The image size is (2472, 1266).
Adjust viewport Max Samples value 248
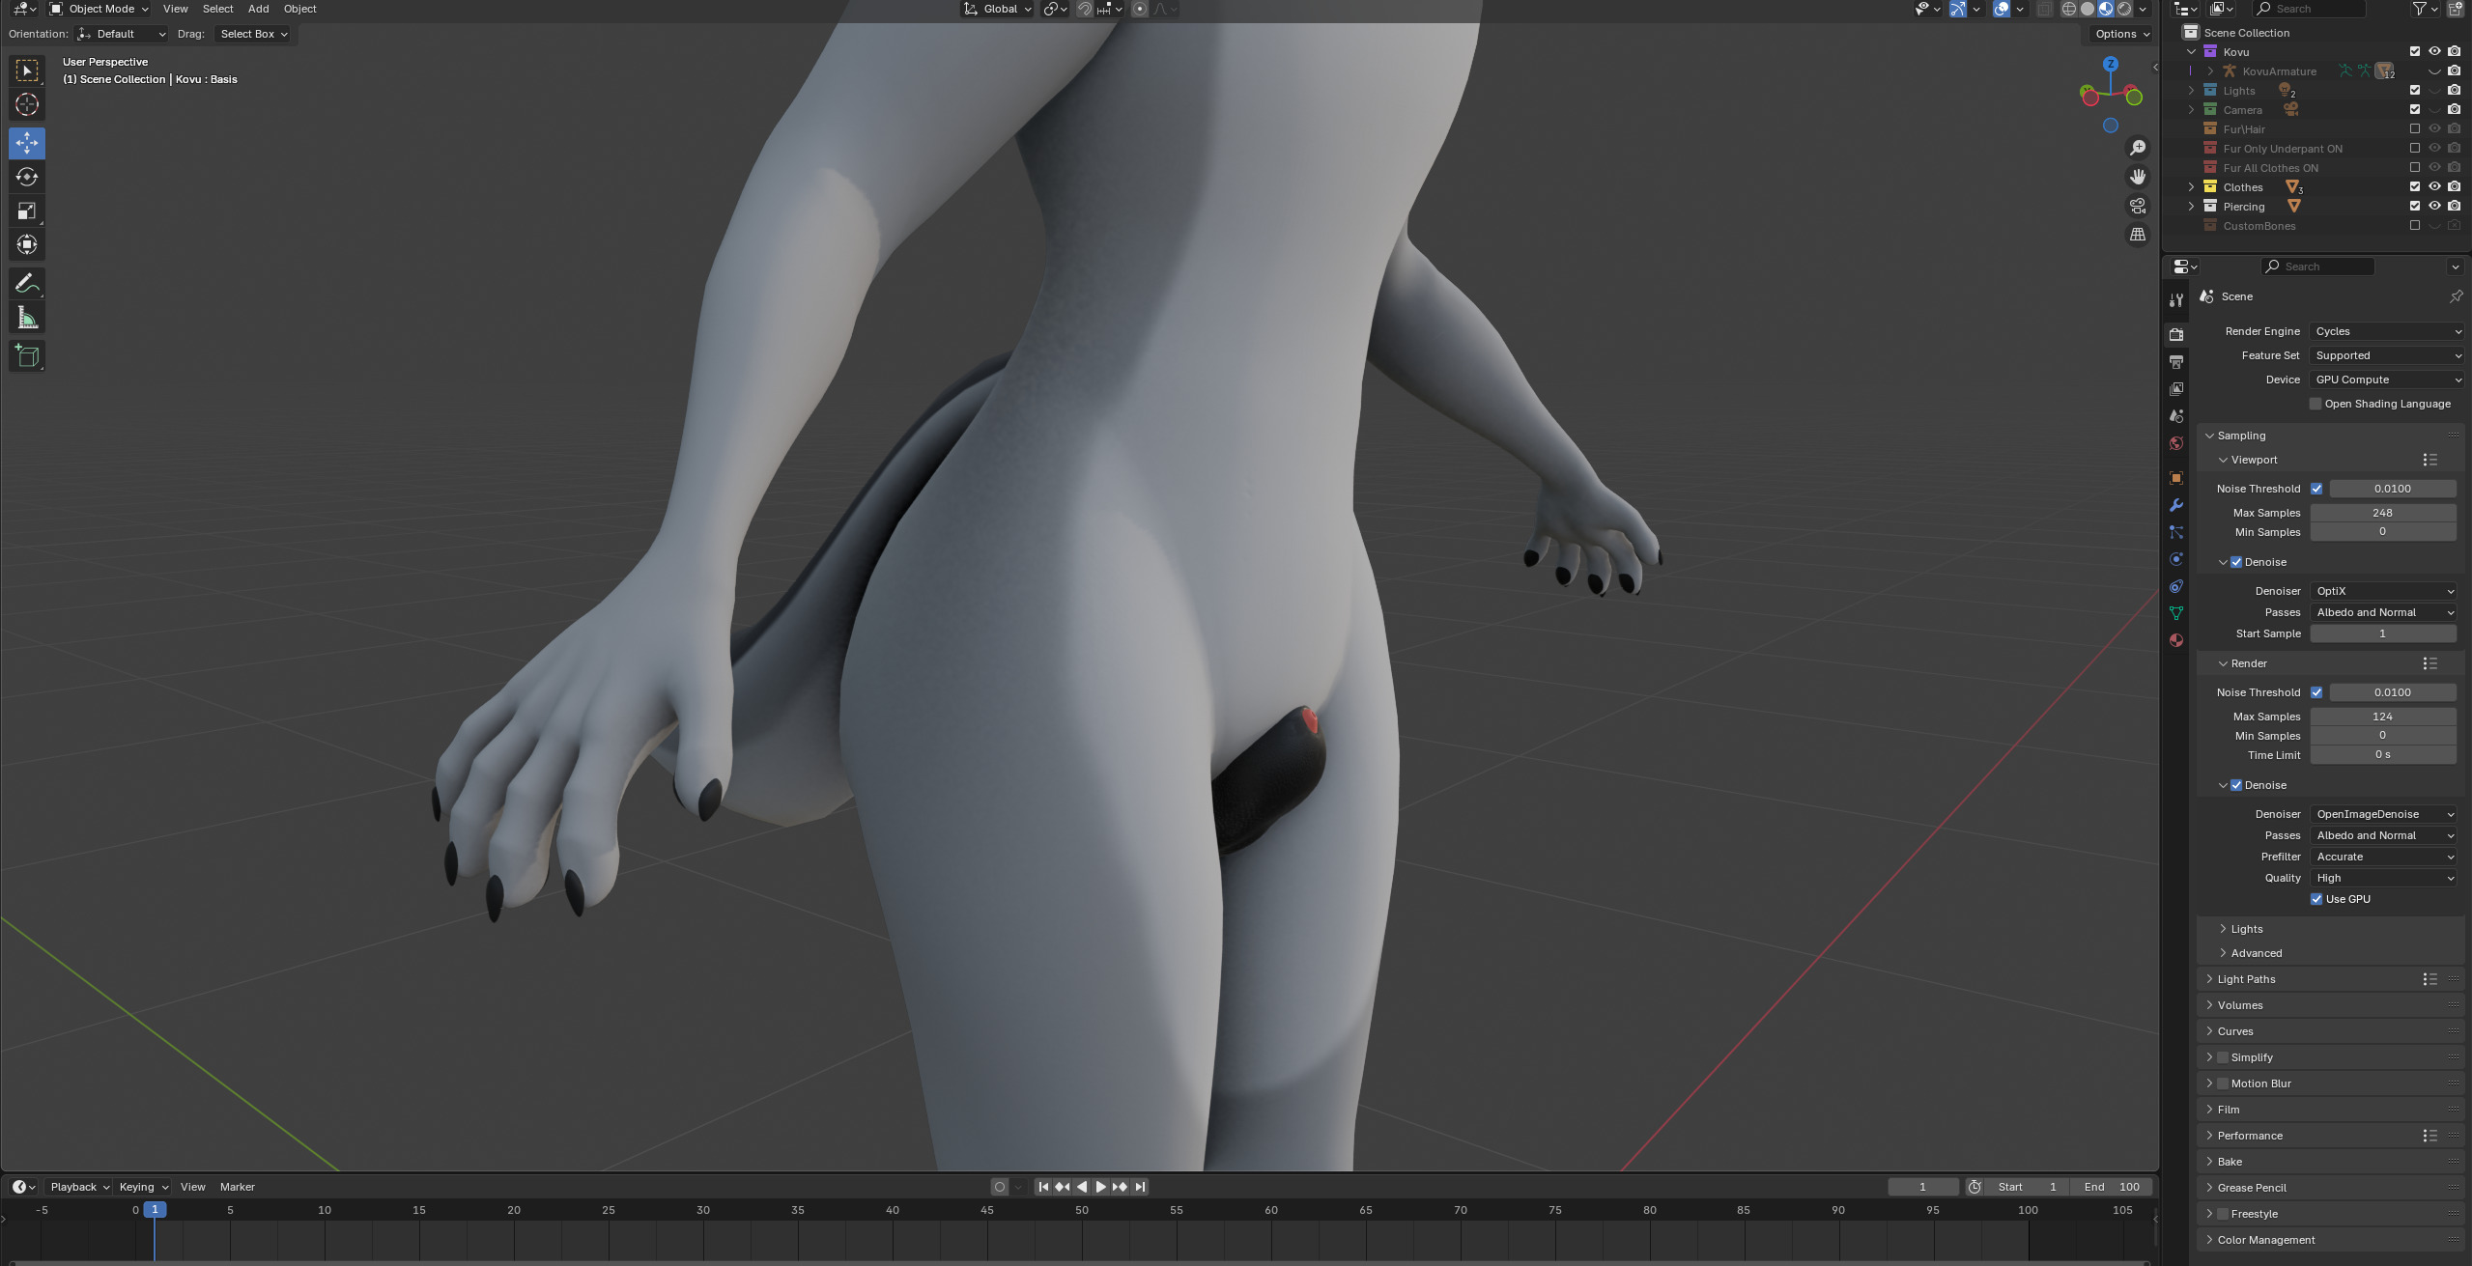(x=2383, y=513)
